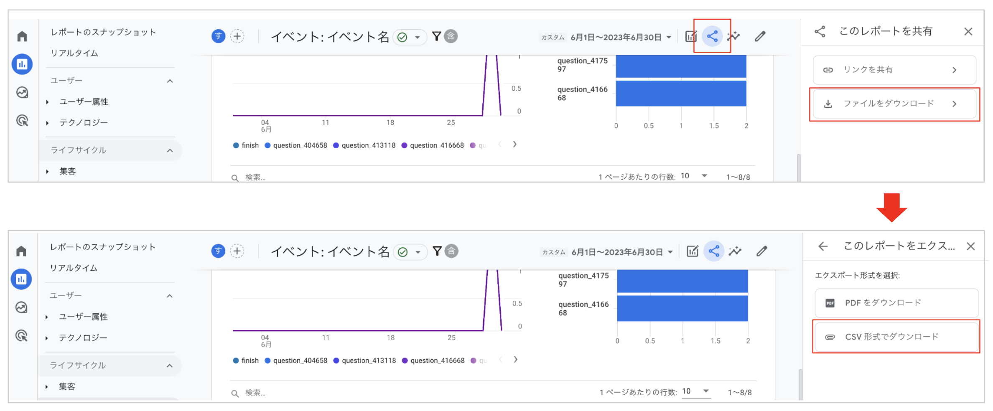The height and width of the screenshot is (411, 993).
Task: Select ファイルをダウンロード option
Action: (895, 104)
